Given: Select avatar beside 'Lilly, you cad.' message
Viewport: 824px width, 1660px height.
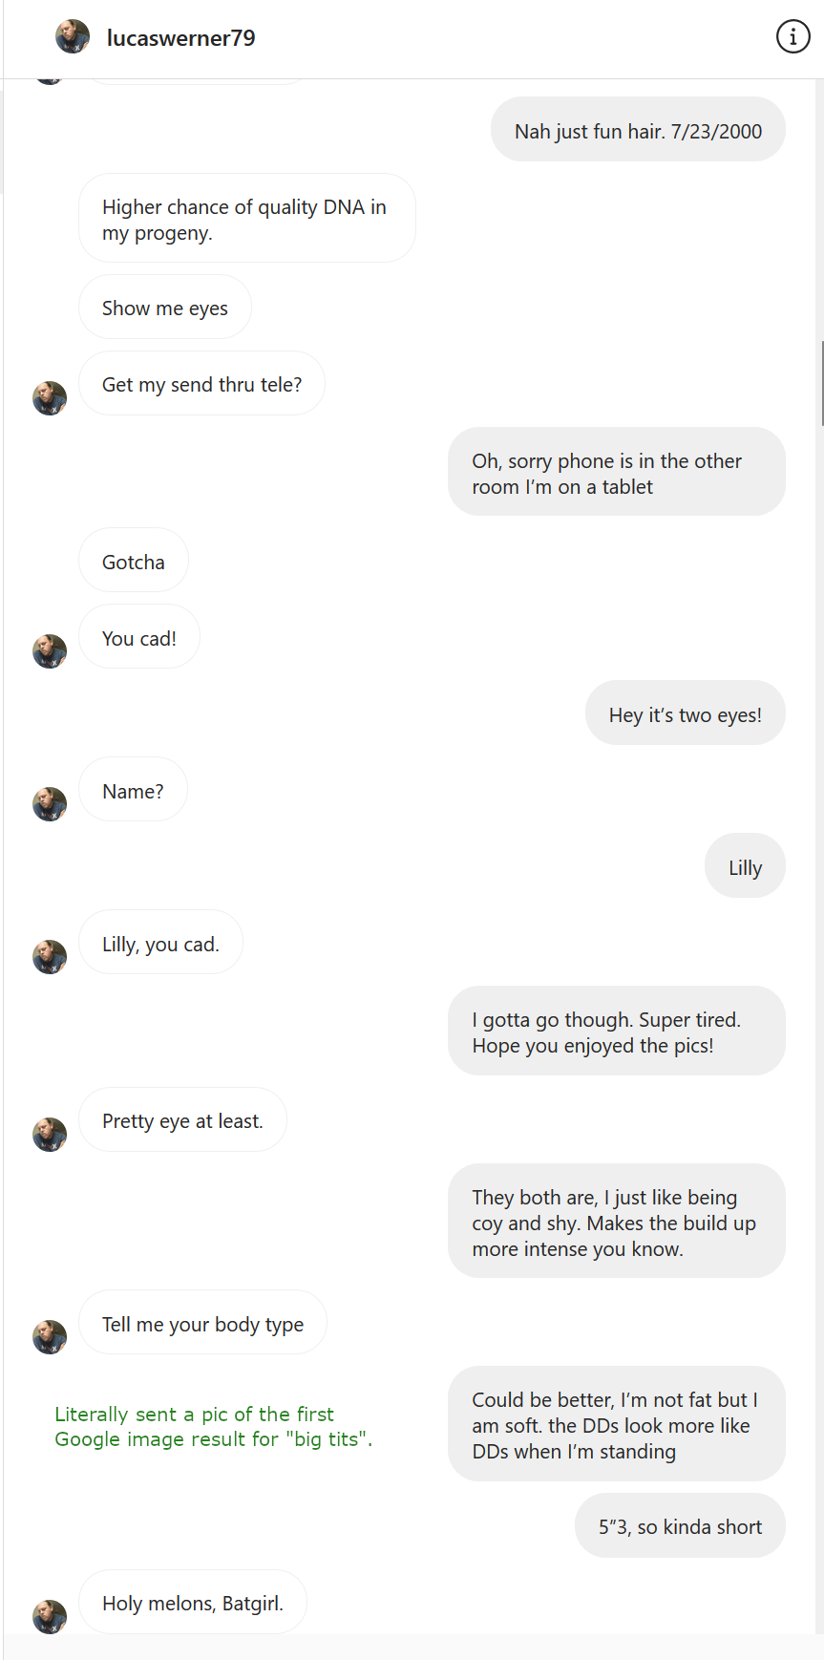Looking at the screenshot, I should [x=50, y=957].
